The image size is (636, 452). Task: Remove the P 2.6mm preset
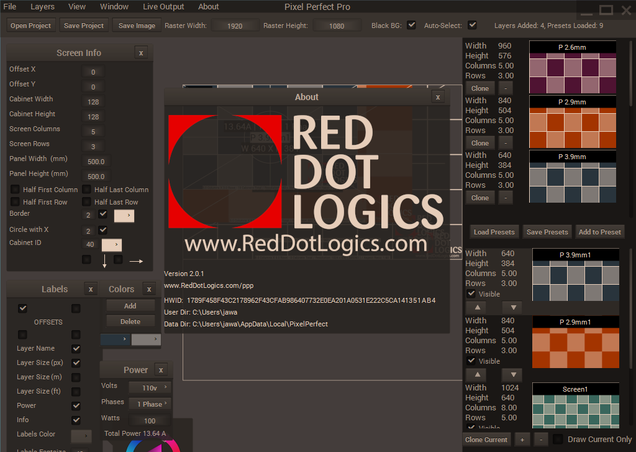click(506, 88)
